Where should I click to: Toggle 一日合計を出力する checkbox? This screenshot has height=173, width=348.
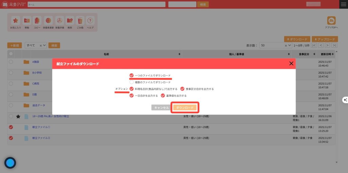click(132, 96)
